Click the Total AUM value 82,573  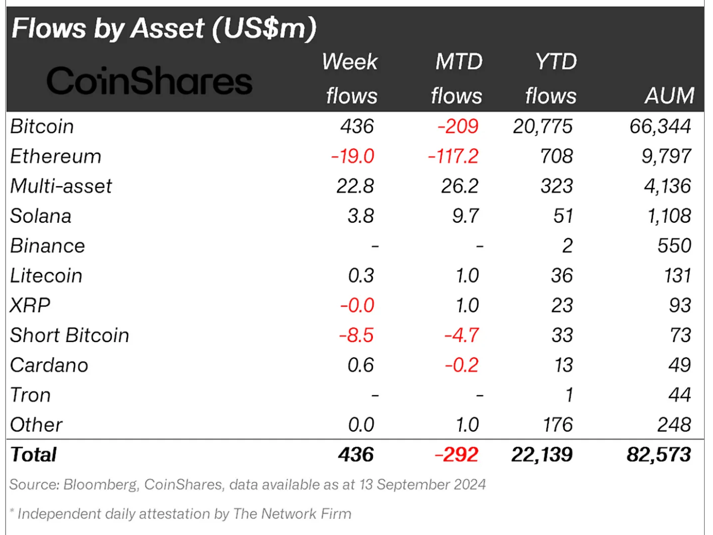coord(658,455)
